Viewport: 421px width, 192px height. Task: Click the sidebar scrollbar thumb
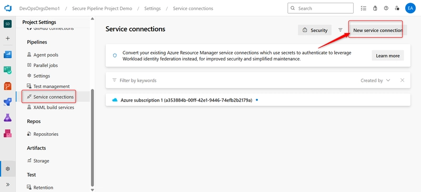pos(93,137)
